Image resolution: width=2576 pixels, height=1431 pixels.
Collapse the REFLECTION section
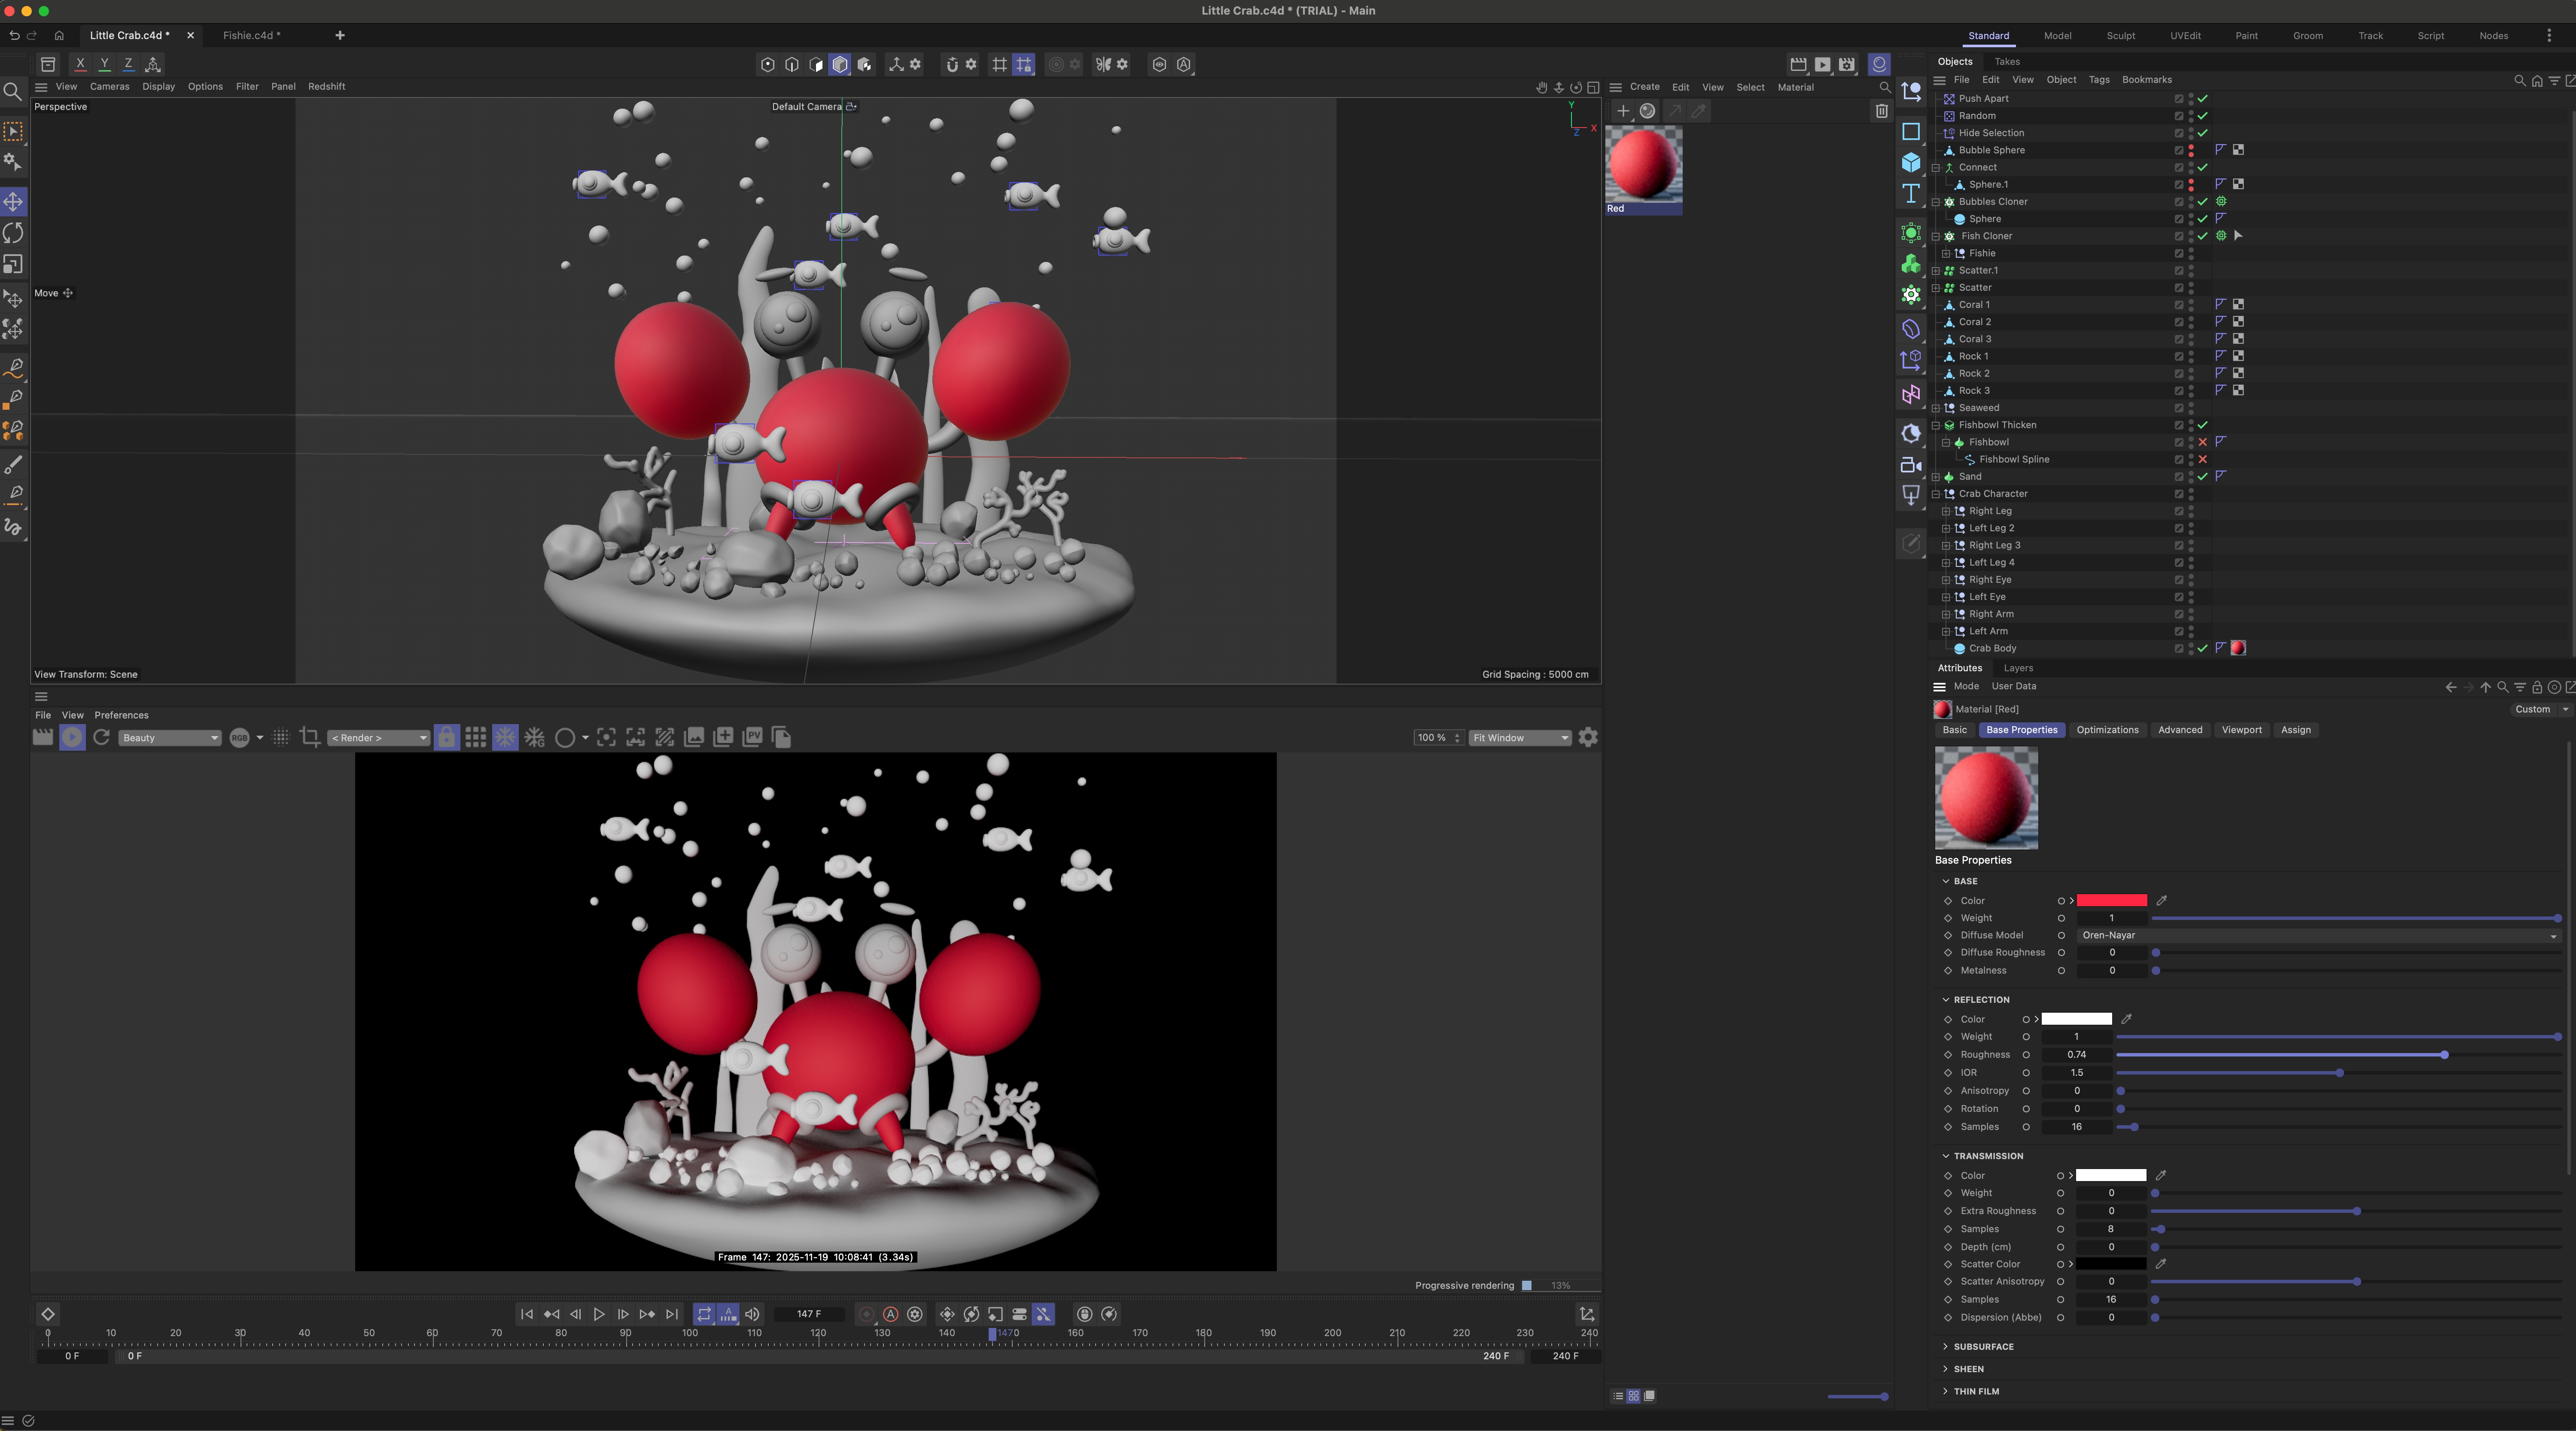click(1946, 1000)
